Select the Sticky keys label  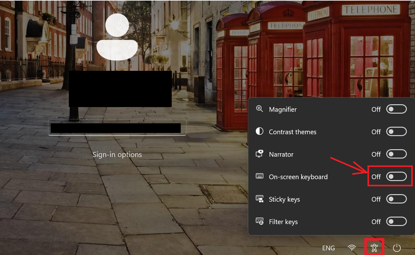284,199
